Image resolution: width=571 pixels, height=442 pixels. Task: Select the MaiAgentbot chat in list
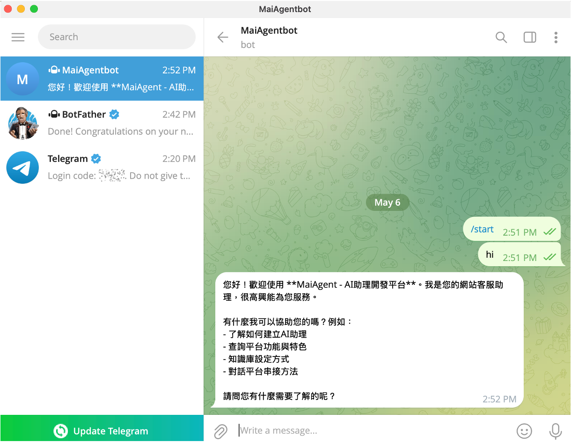pos(121,79)
